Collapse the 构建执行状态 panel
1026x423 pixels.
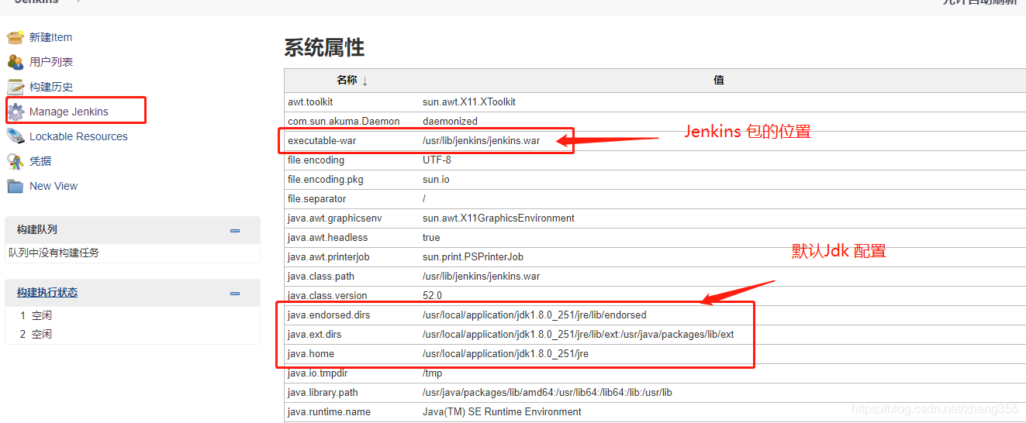point(235,294)
